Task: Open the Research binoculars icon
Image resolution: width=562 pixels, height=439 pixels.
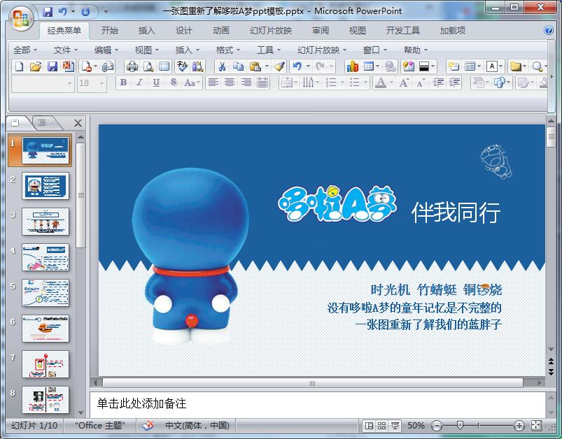Action: tap(197, 66)
